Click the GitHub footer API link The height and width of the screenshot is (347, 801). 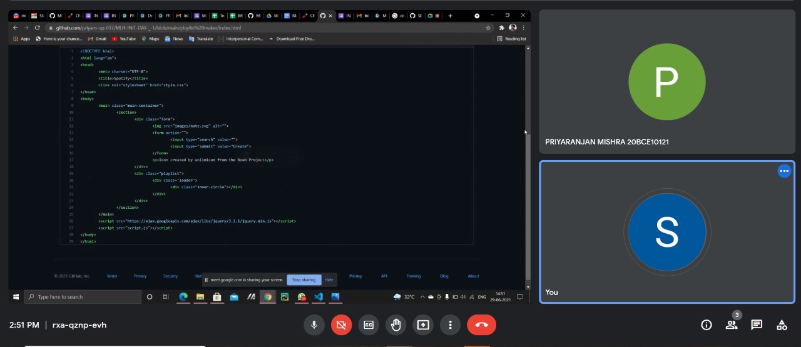tap(384, 276)
